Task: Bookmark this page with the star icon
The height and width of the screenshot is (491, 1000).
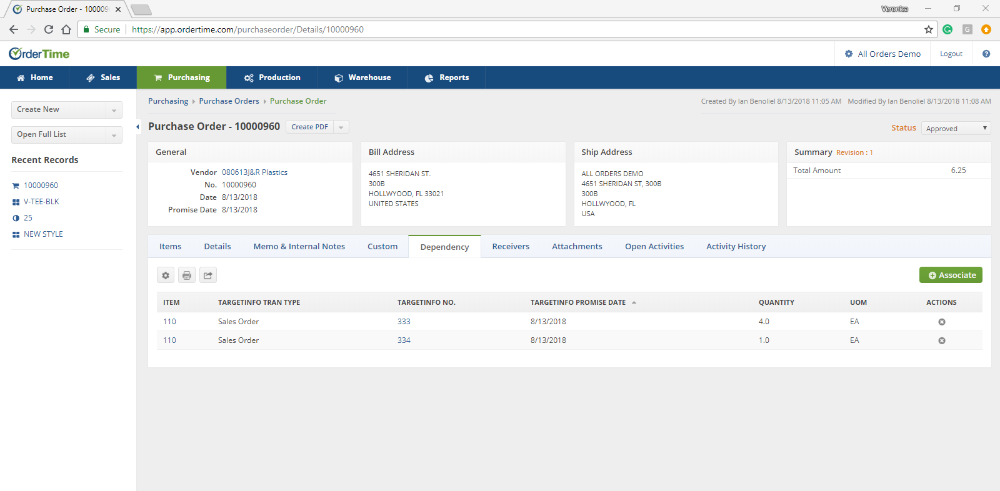Action: [x=929, y=29]
